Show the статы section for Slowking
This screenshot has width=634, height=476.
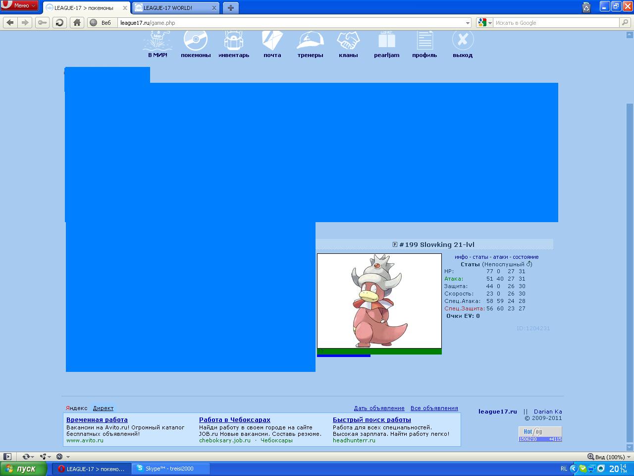click(x=480, y=257)
